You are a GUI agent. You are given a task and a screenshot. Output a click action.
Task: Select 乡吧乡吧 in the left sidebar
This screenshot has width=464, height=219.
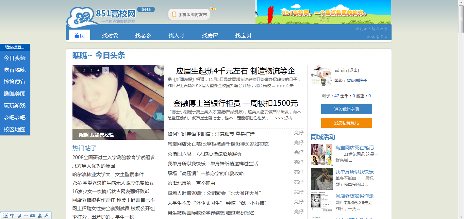[15, 117]
